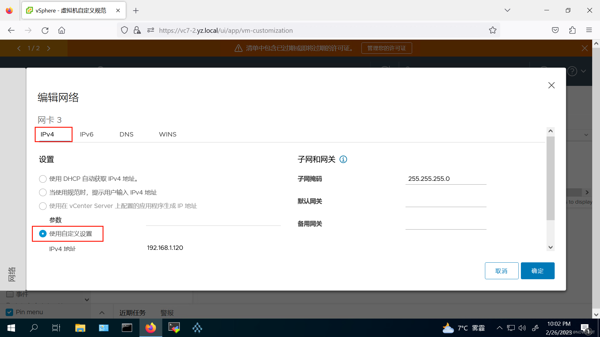Click the 参数 parameter input field

(213, 220)
